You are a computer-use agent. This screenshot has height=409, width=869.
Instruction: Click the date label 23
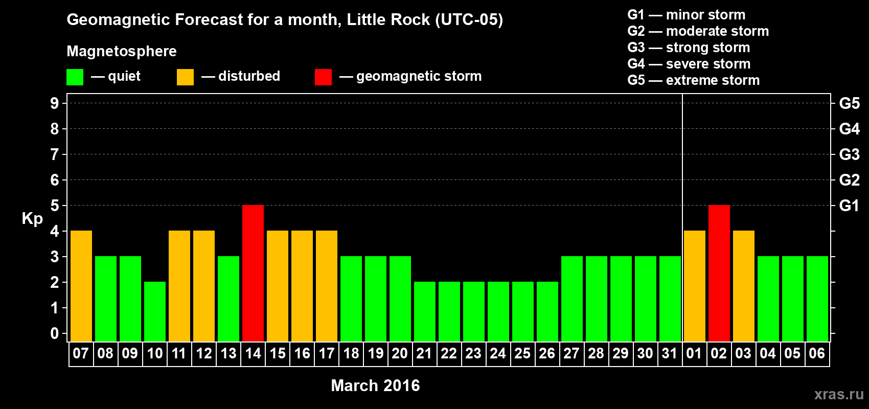[473, 353]
